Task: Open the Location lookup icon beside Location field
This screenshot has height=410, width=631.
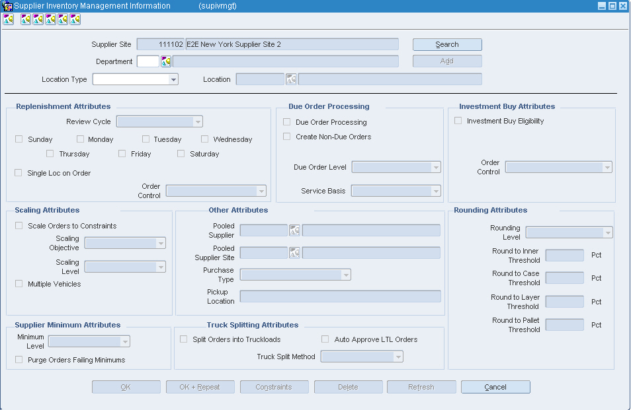Action: pyautogui.click(x=291, y=79)
